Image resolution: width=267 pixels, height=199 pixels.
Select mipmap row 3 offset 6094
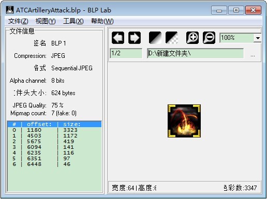[54, 147]
